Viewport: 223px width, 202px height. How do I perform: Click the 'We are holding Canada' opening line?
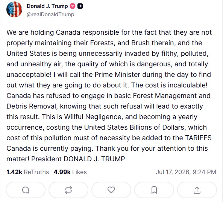click(x=44, y=32)
